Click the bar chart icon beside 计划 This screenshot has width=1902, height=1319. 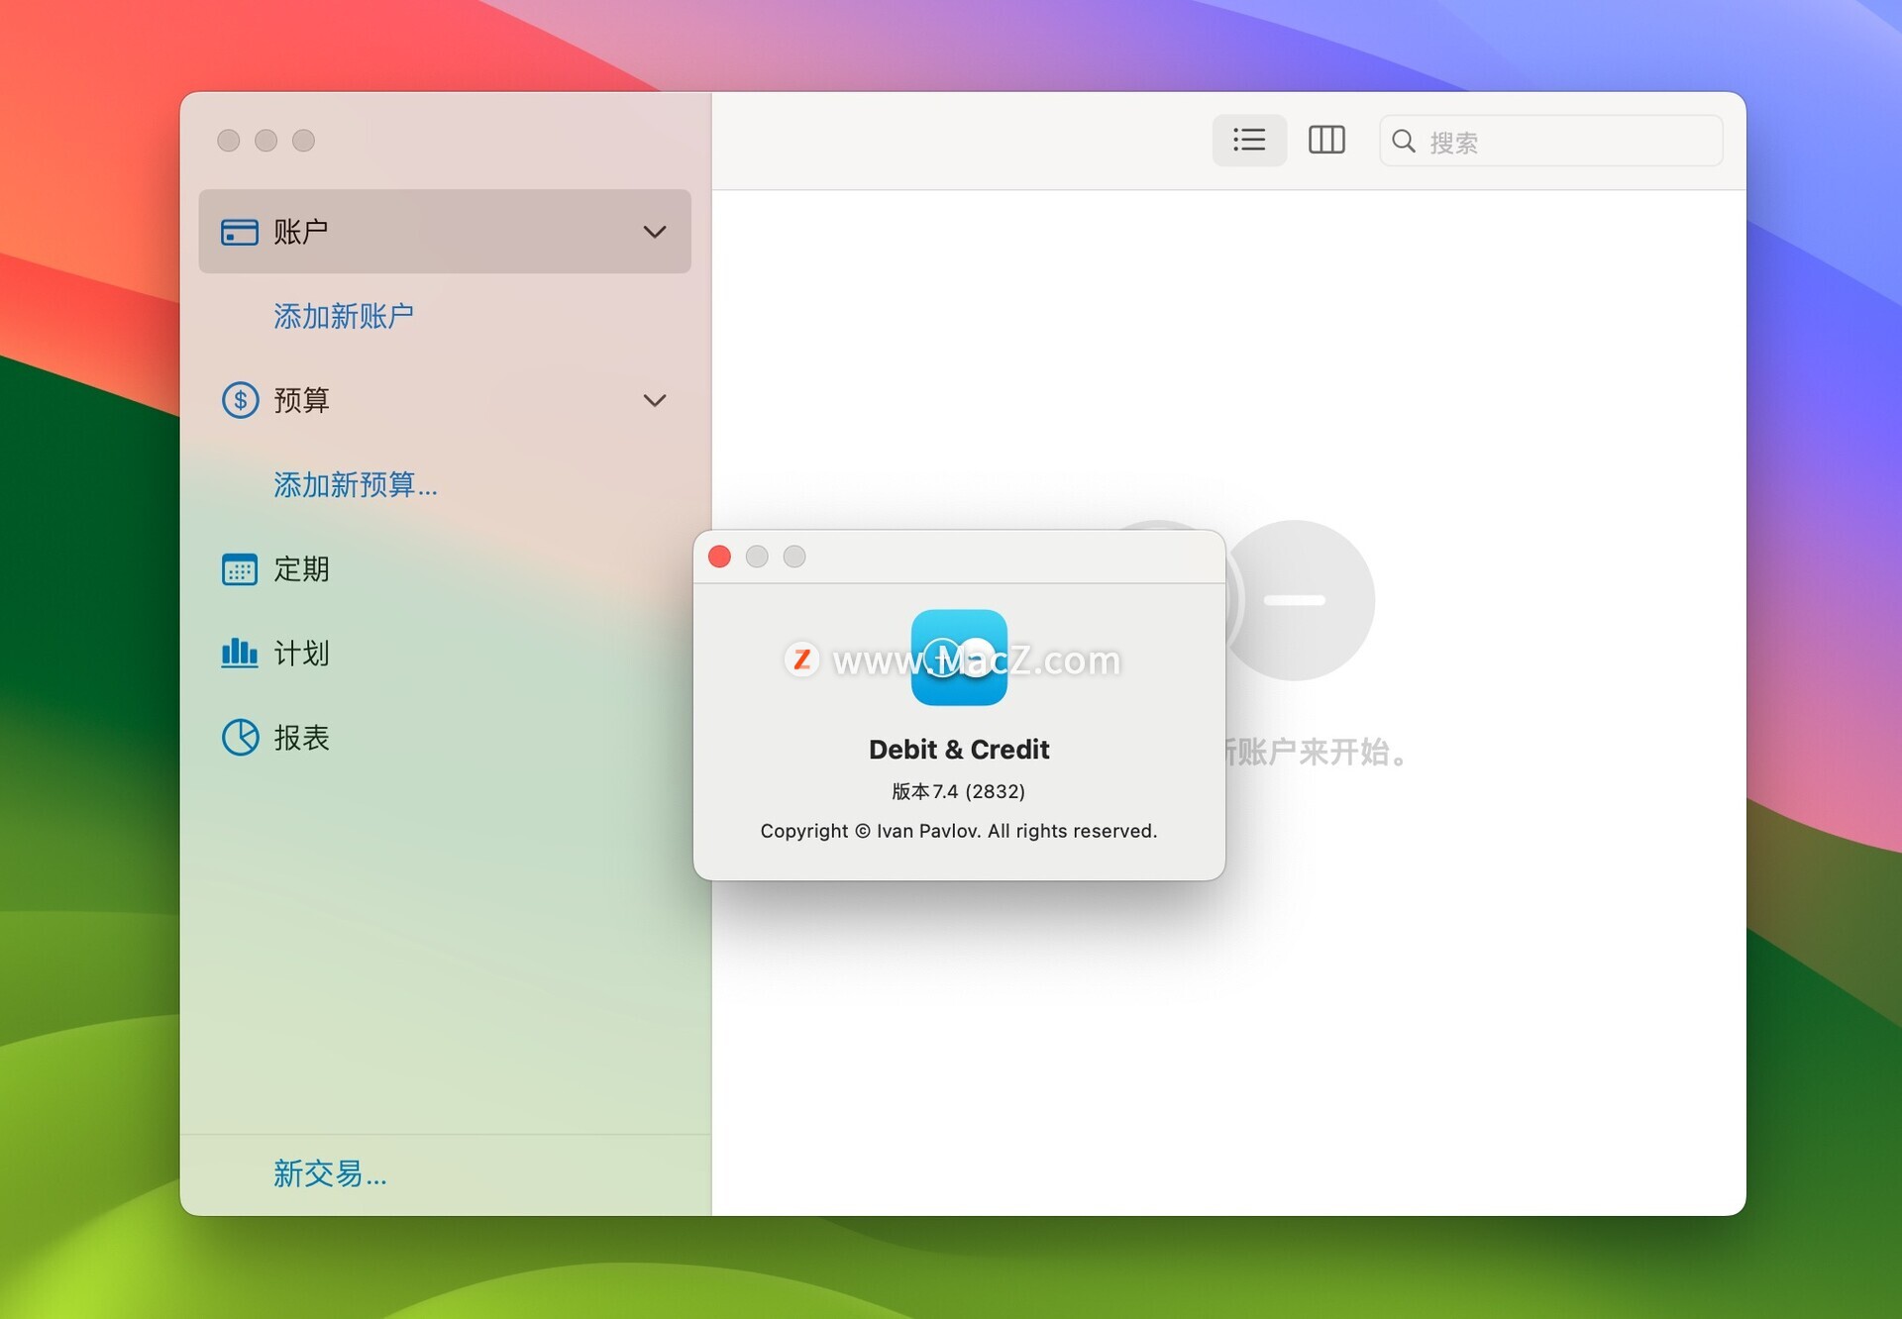(x=239, y=653)
